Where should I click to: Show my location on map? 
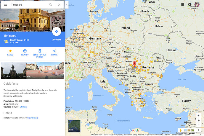point(199,116)
